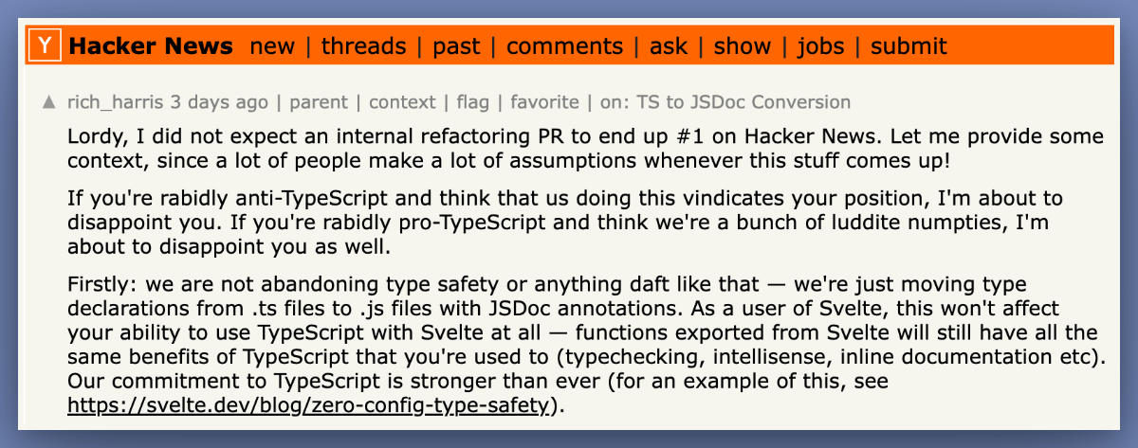
Task: Open the svelte.dev zero-config-type-safety link
Action: point(309,406)
